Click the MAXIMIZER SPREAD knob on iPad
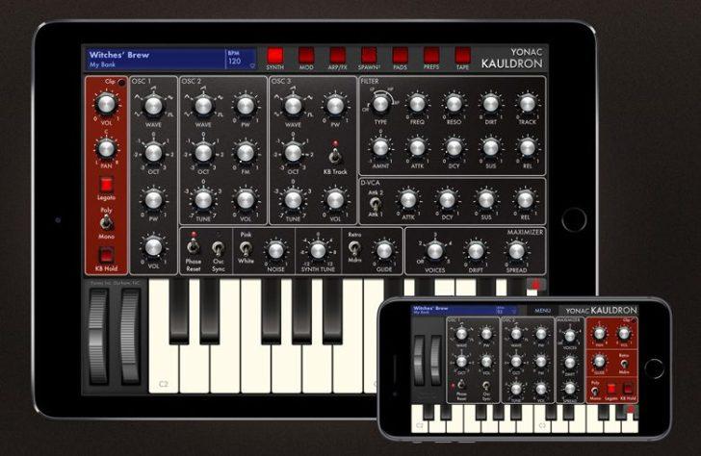The image size is (701, 456). click(x=516, y=251)
